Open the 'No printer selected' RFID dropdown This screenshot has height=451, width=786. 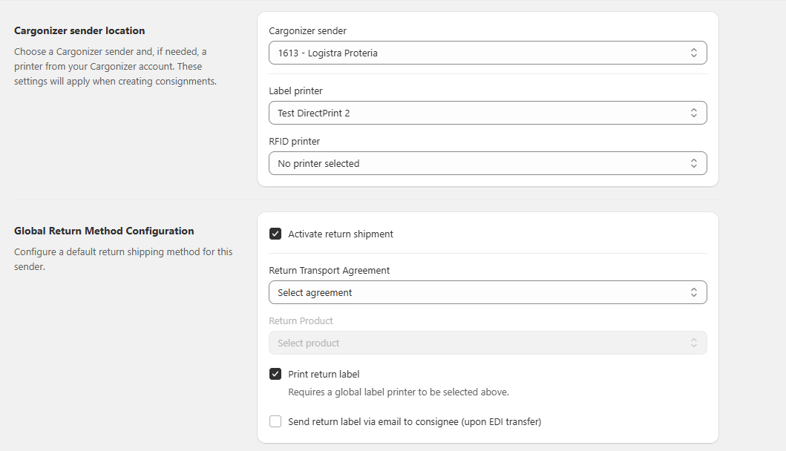(x=475, y=163)
